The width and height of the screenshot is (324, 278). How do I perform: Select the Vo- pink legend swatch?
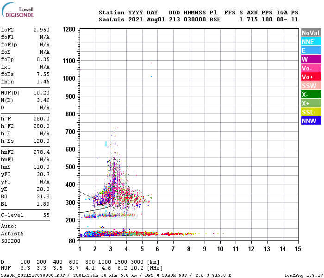click(x=311, y=68)
